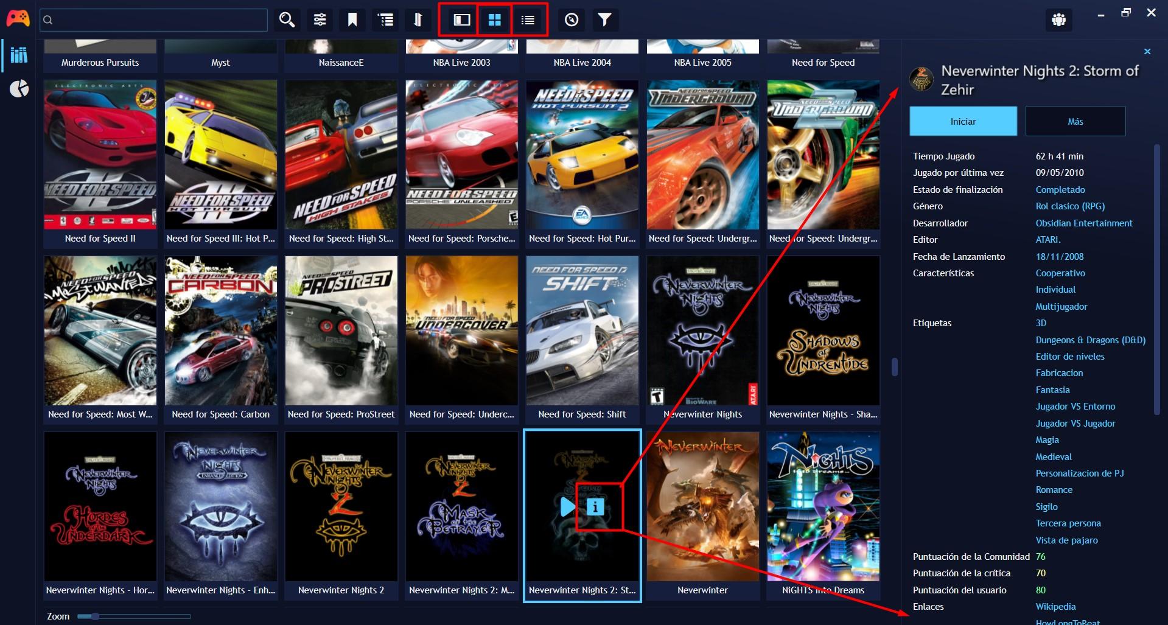Viewport: 1168px width, 625px height.
Task: Select Need for Speed: Undercover cover
Action: click(462, 330)
